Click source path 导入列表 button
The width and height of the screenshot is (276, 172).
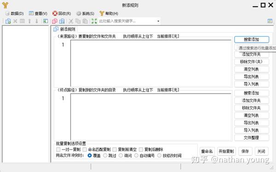[x=252, y=84]
